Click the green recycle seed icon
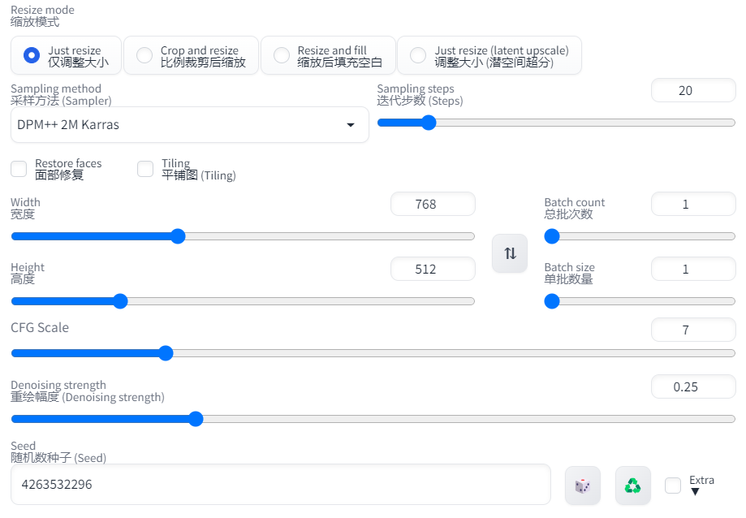 (632, 486)
